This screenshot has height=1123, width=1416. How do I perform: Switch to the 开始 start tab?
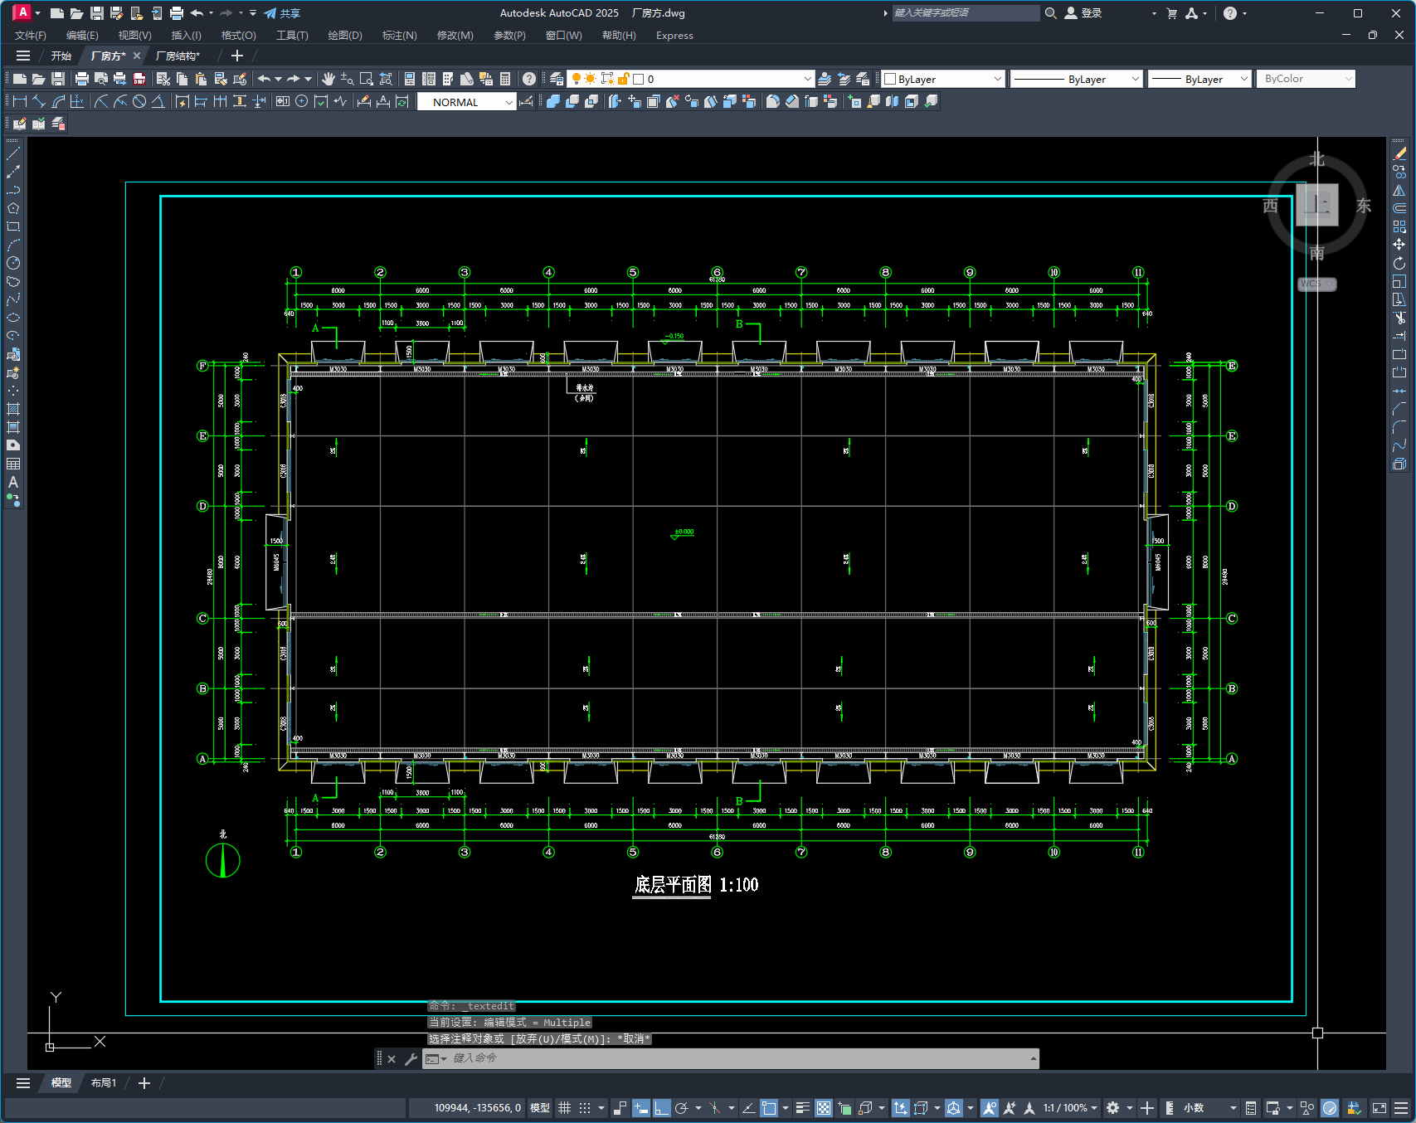click(61, 56)
